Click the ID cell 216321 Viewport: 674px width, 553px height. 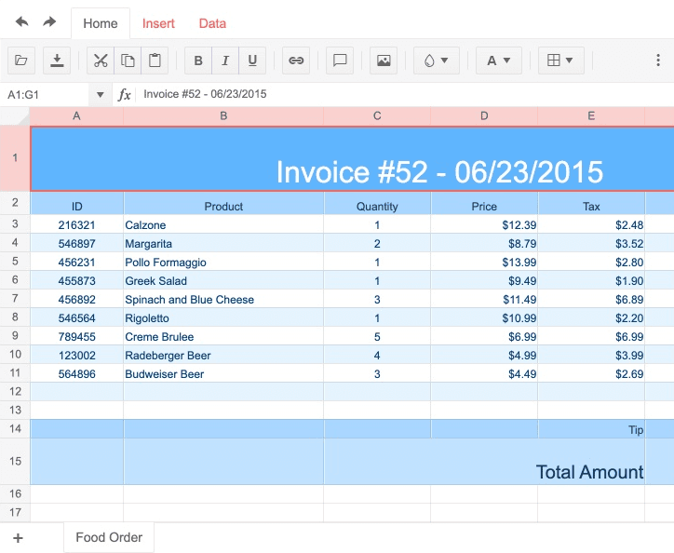pos(76,224)
